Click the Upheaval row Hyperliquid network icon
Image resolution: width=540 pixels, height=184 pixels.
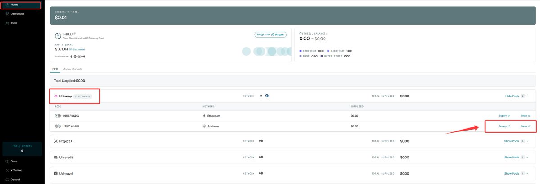point(261,173)
